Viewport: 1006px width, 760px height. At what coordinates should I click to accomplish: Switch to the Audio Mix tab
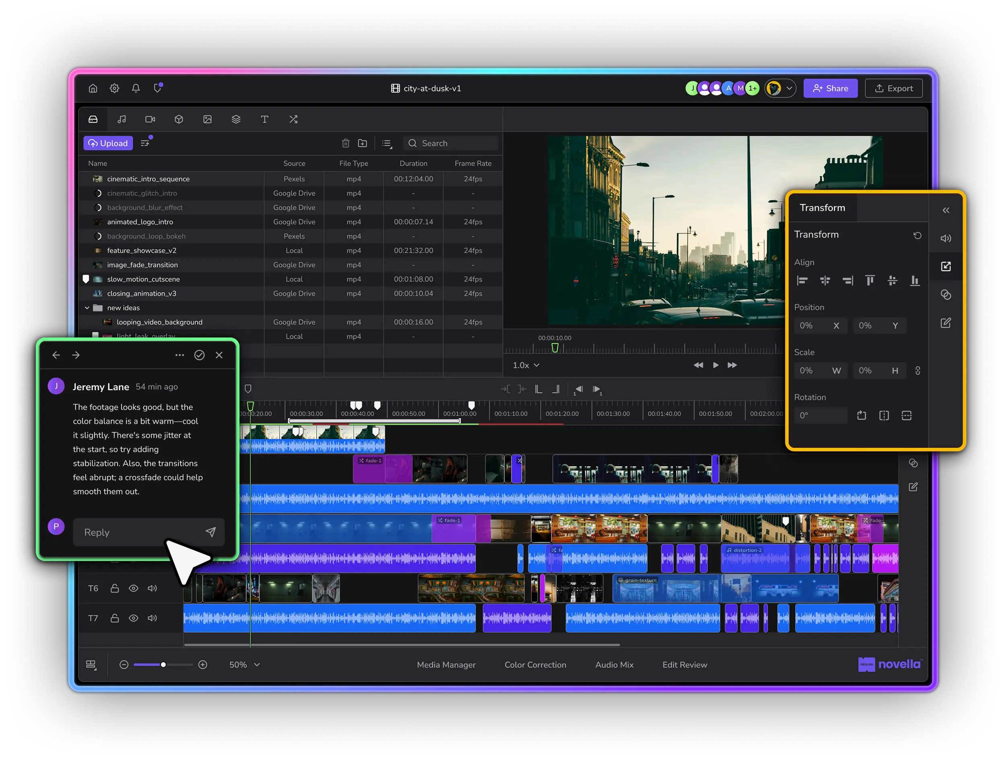coord(614,665)
